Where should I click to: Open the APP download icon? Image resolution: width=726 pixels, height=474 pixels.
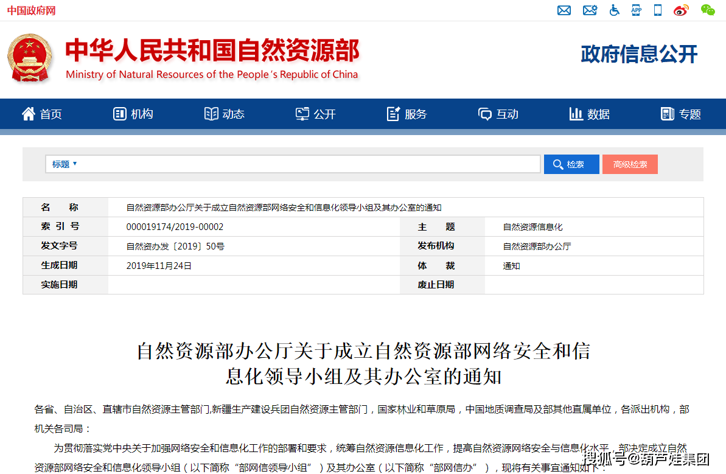(637, 10)
